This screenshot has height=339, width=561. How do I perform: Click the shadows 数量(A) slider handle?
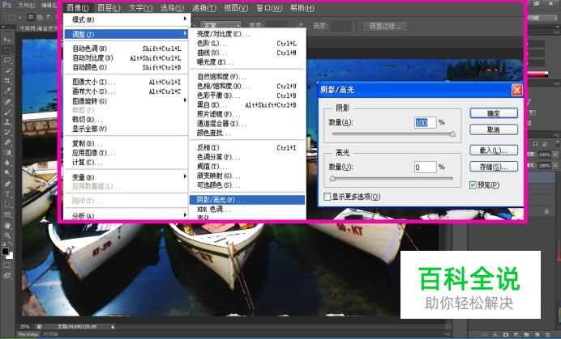[452, 134]
